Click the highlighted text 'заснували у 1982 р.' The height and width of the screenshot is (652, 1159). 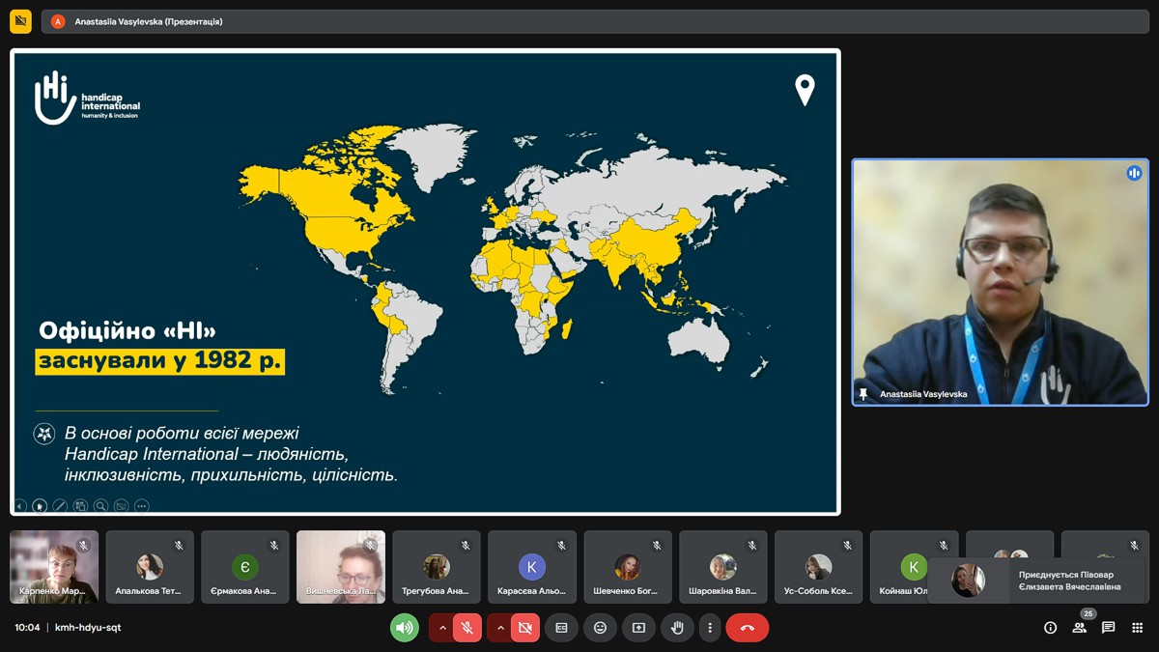pyautogui.click(x=160, y=361)
